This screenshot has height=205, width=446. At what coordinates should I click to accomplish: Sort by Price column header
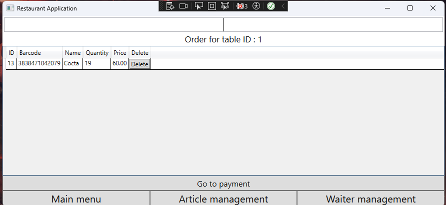pos(119,53)
